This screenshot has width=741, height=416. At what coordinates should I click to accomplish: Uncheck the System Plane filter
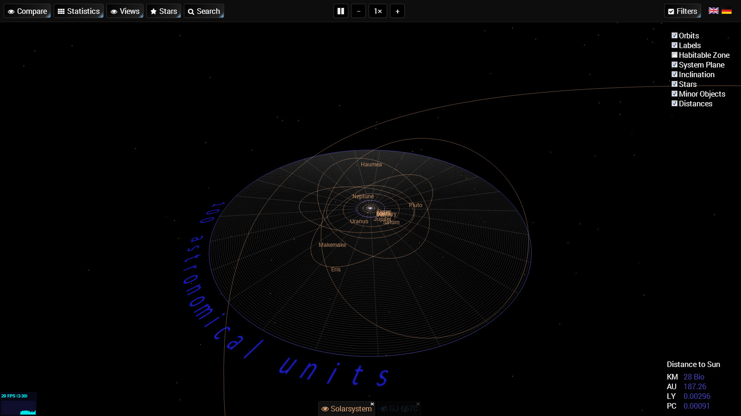pos(674,65)
